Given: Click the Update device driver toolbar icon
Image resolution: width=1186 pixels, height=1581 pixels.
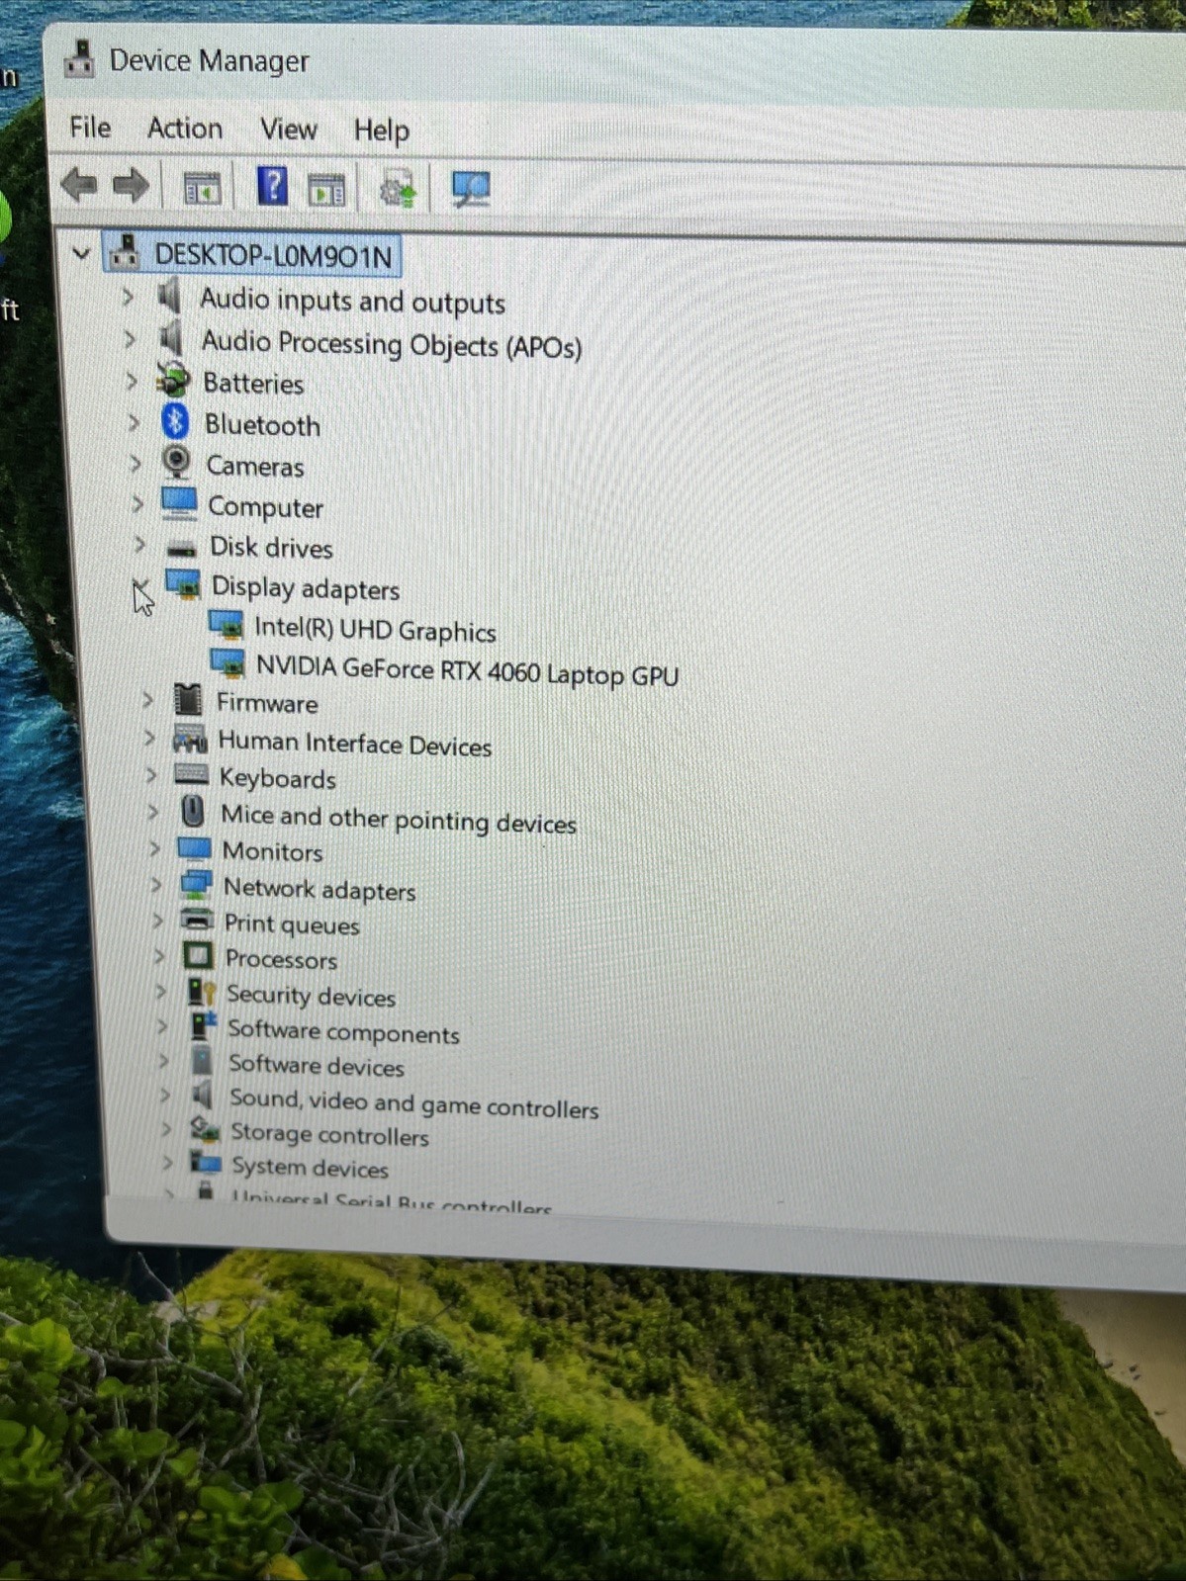Looking at the screenshot, I should coord(398,188).
